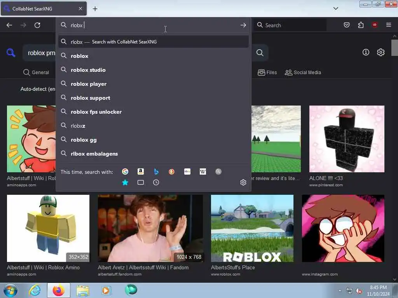Switch to the Social Media category tab
Image resolution: width=398 pixels, height=298 pixels.
(303, 72)
